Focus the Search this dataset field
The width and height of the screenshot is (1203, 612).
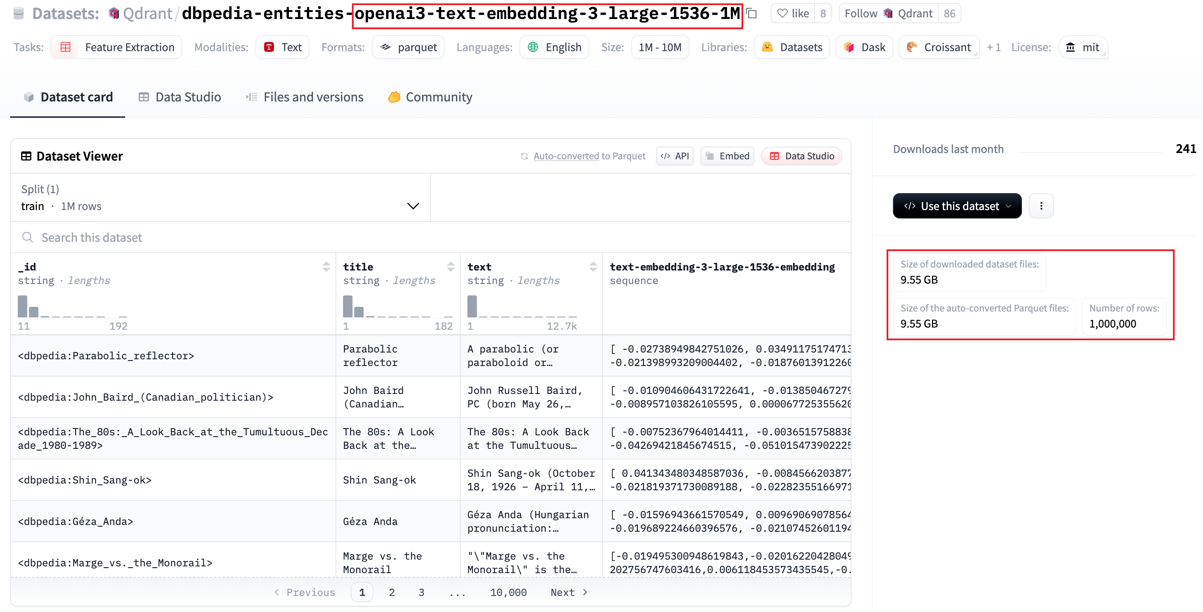tap(431, 238)
